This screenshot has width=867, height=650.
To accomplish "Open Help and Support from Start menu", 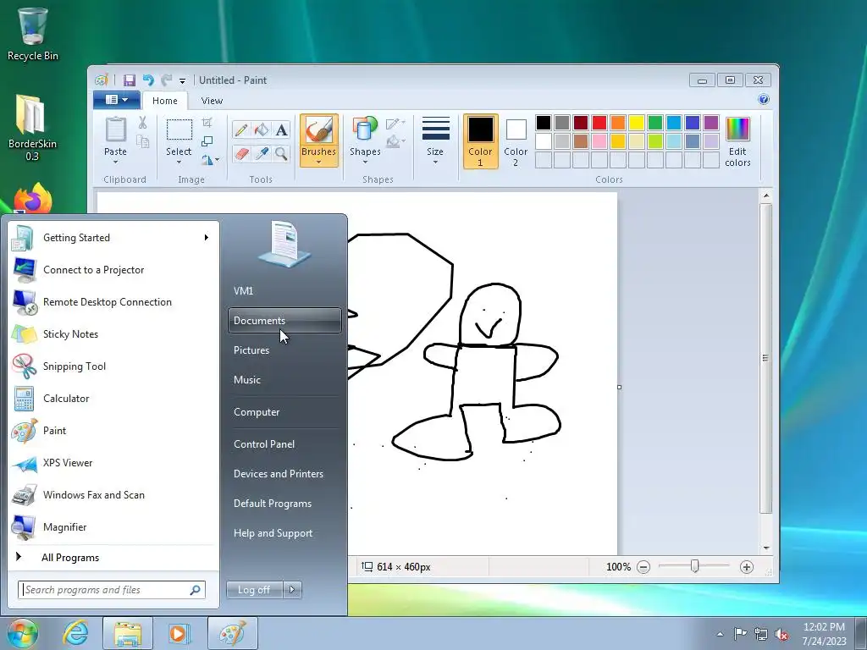I will [284, 533].
